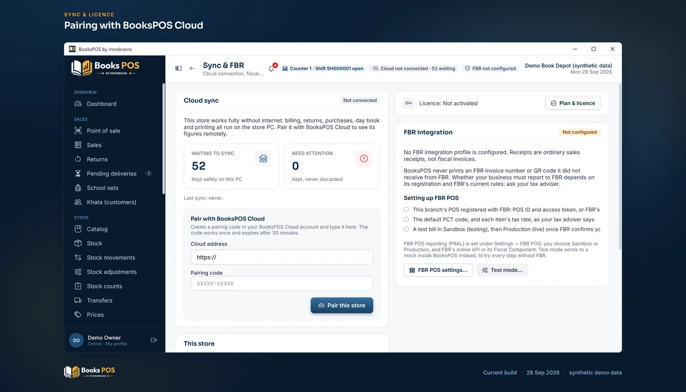Click the Waiting to sync inbox icon
The height and width of the screenshot is (392, 686).
pos(263,159)
